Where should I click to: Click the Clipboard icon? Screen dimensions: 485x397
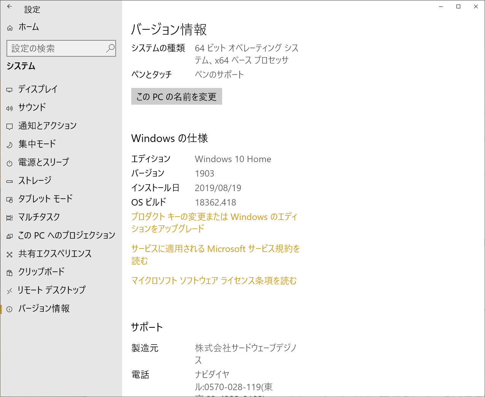pos(10,273)
